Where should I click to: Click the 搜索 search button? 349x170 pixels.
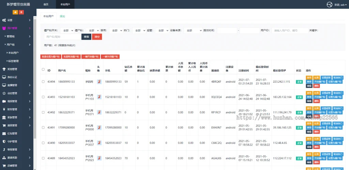(86, 37)
